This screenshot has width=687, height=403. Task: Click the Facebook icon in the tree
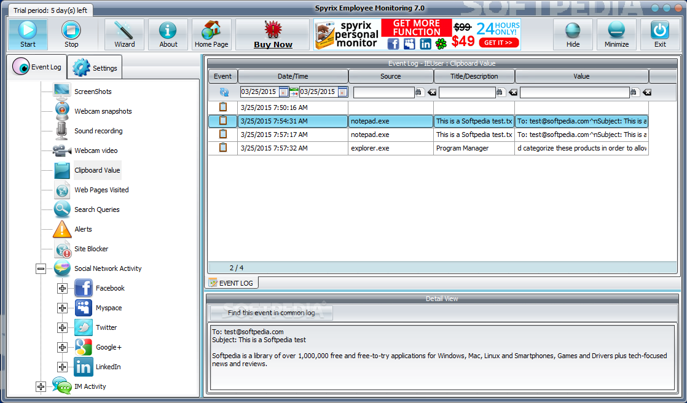pos(83,288)
